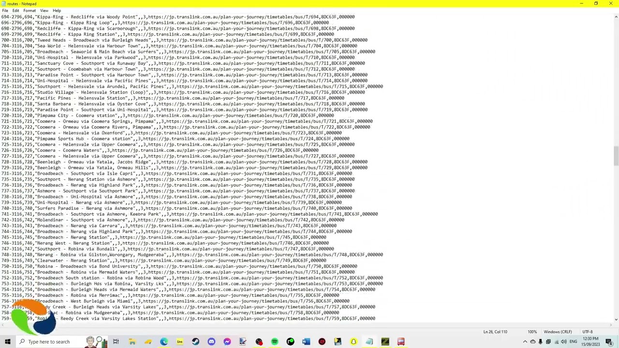Screen dimensions: 619x348
Task: Open Messenger from the taskbar
Action: [x=227, y=342]
